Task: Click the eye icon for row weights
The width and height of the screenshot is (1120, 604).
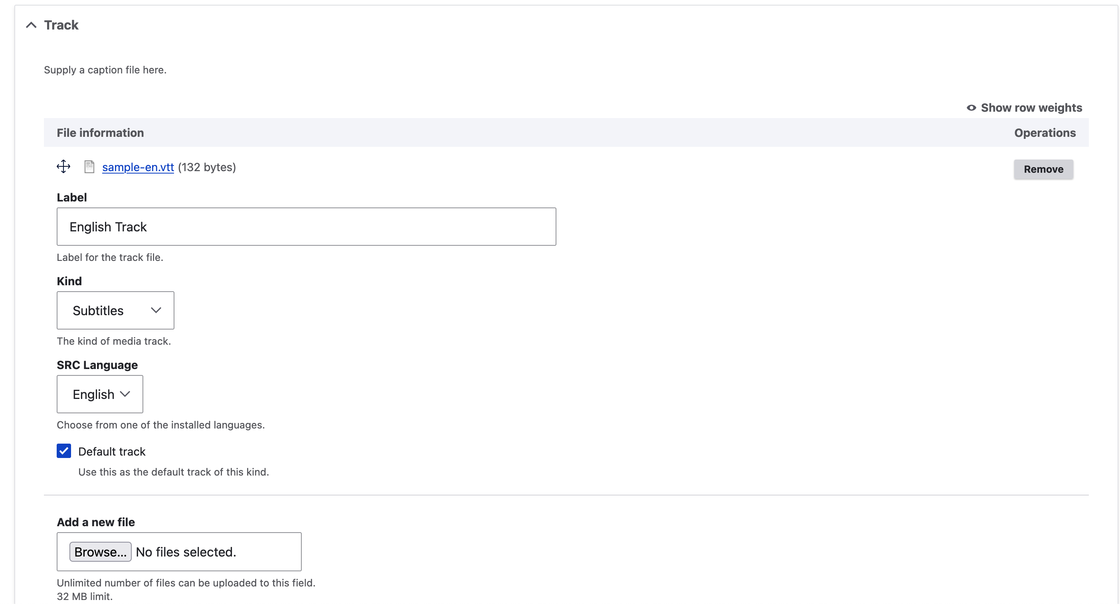Action: (971, 107)
